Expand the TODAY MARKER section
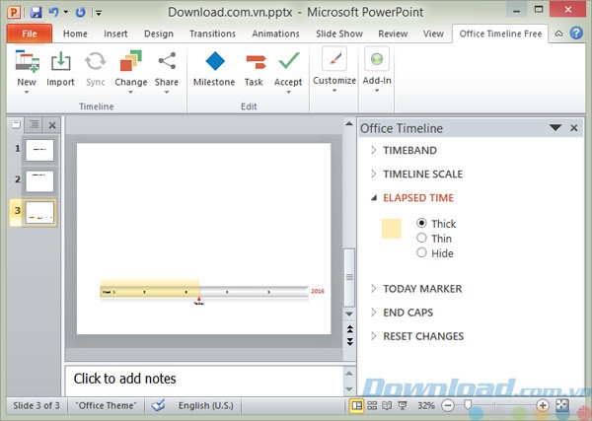Image resolution: width=592 pixels, height=421 pixels. 422,289
